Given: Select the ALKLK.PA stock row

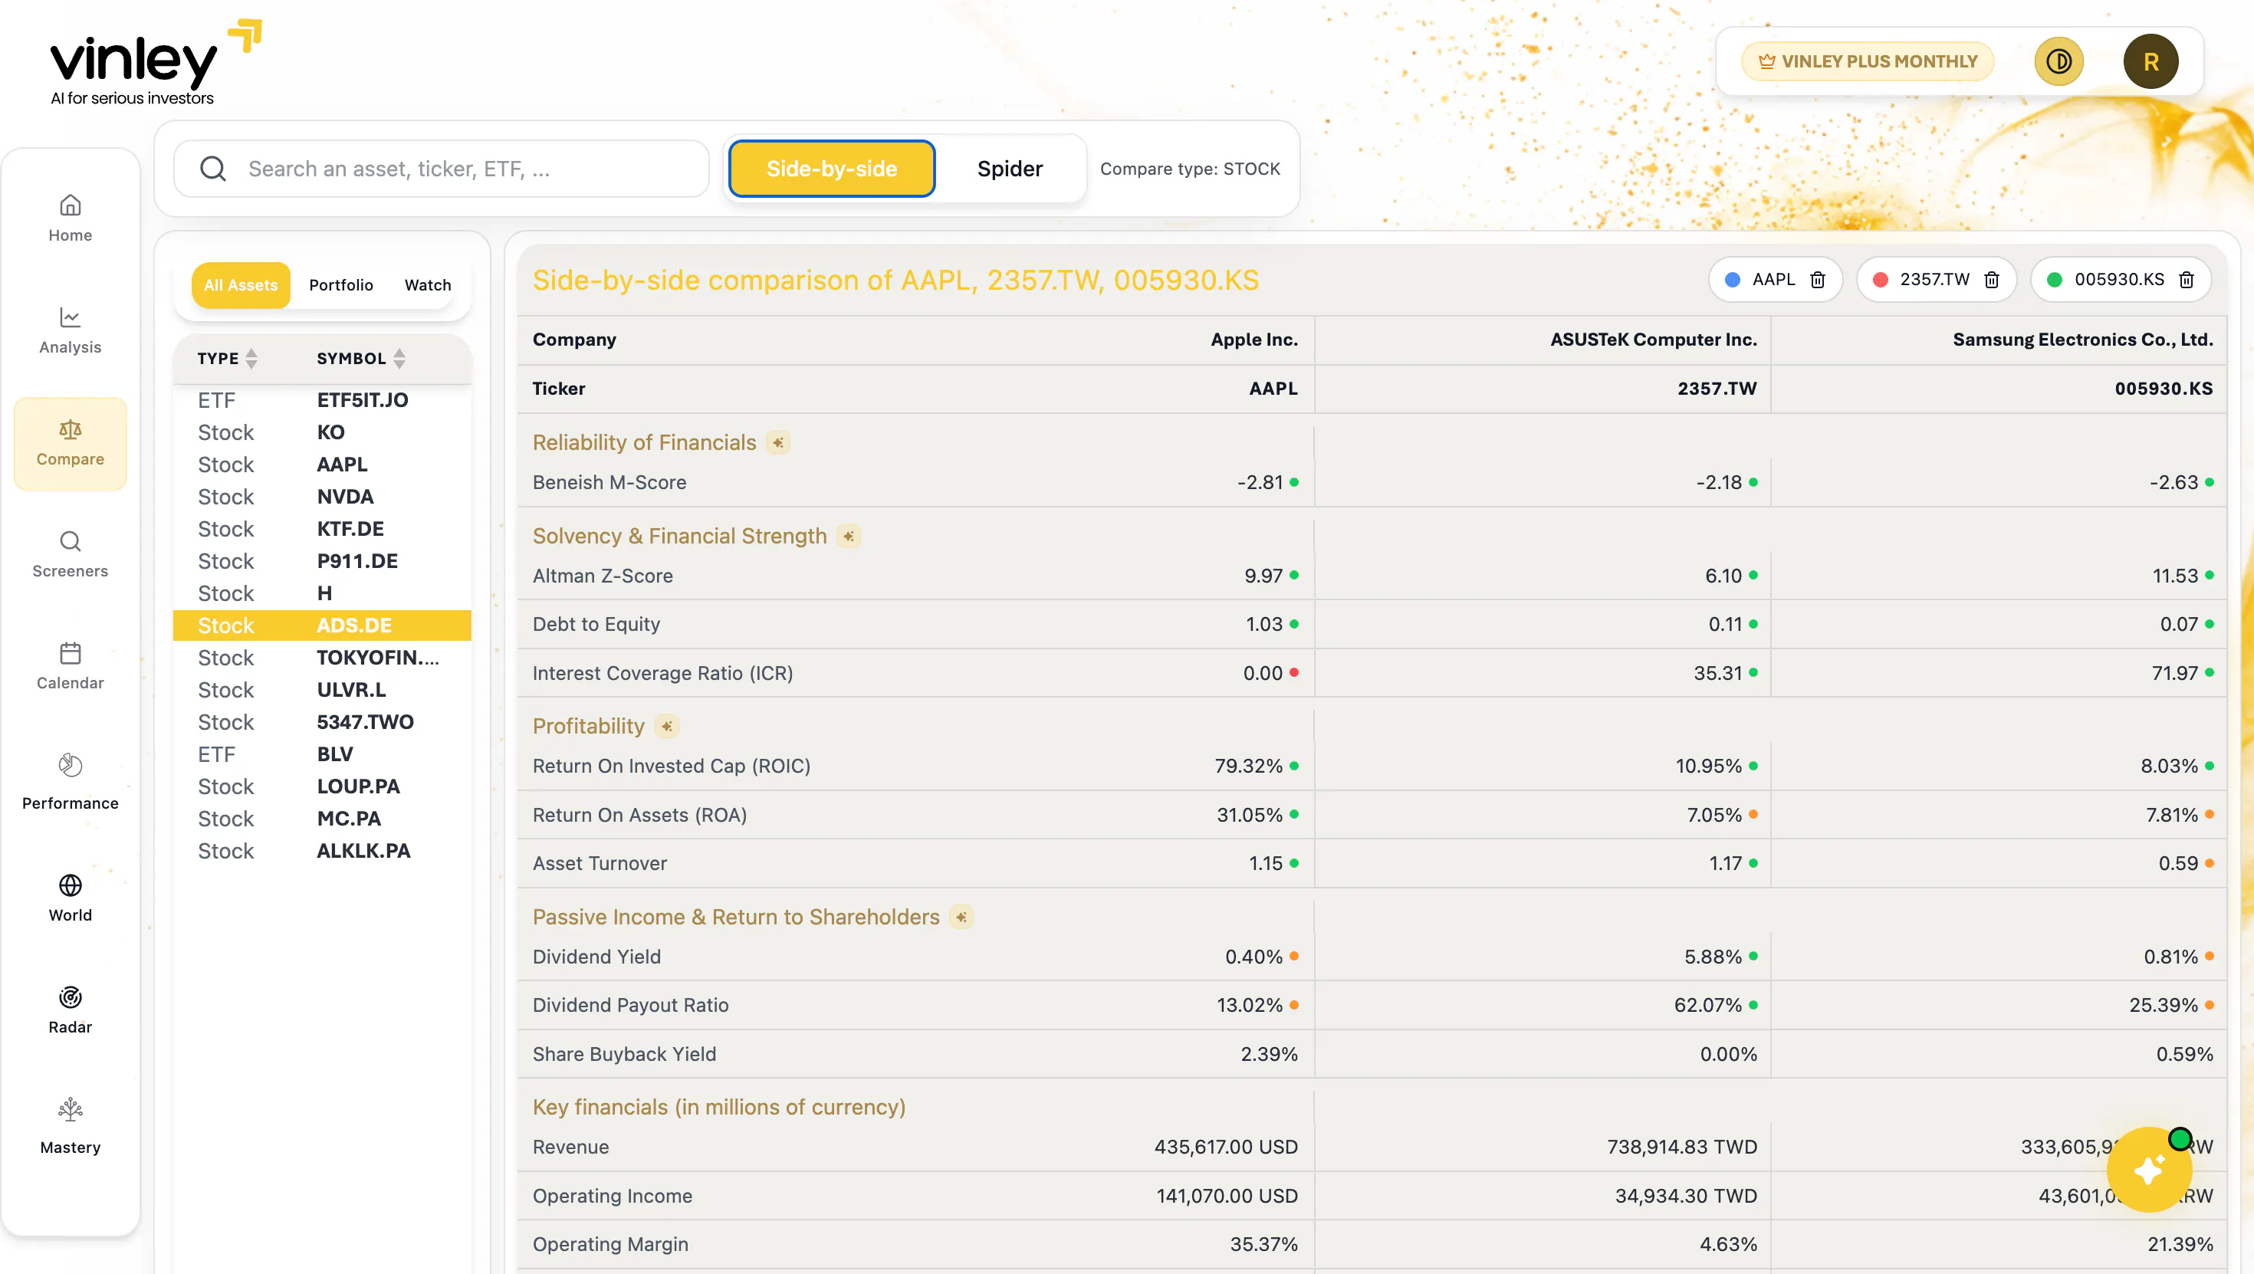Looking at the screenshot, I should pos(322,852).
